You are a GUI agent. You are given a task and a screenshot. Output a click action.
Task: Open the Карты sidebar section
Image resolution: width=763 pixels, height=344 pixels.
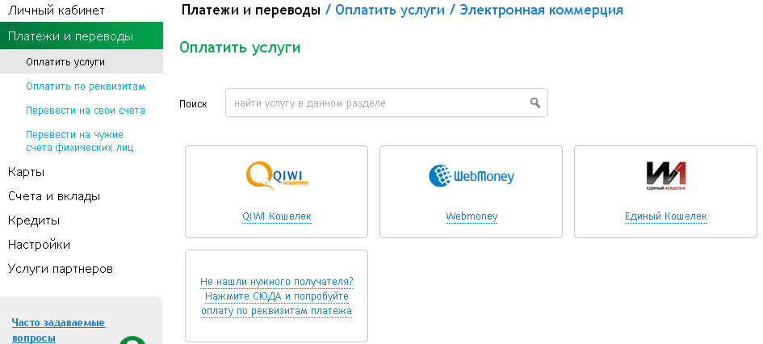27,172
